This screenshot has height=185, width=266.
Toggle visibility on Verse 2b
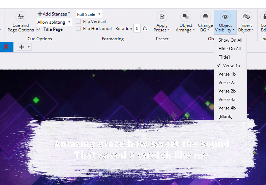230,91
